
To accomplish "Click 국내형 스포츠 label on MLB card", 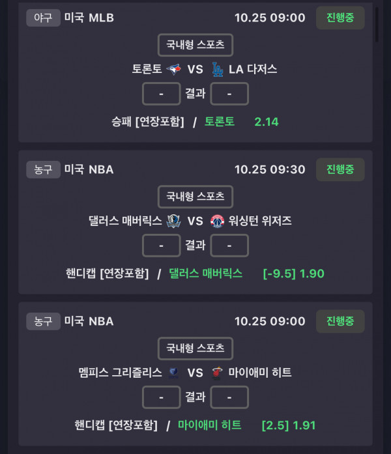I will coord(195,45).
